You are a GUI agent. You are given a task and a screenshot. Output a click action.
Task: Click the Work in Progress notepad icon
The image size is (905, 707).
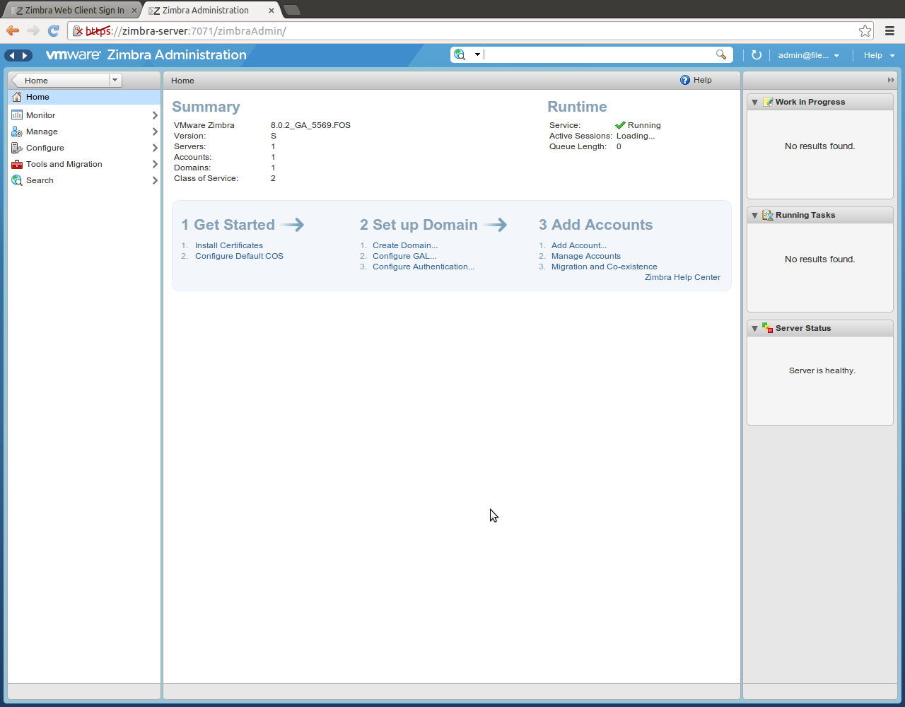(x=768, y=102)
